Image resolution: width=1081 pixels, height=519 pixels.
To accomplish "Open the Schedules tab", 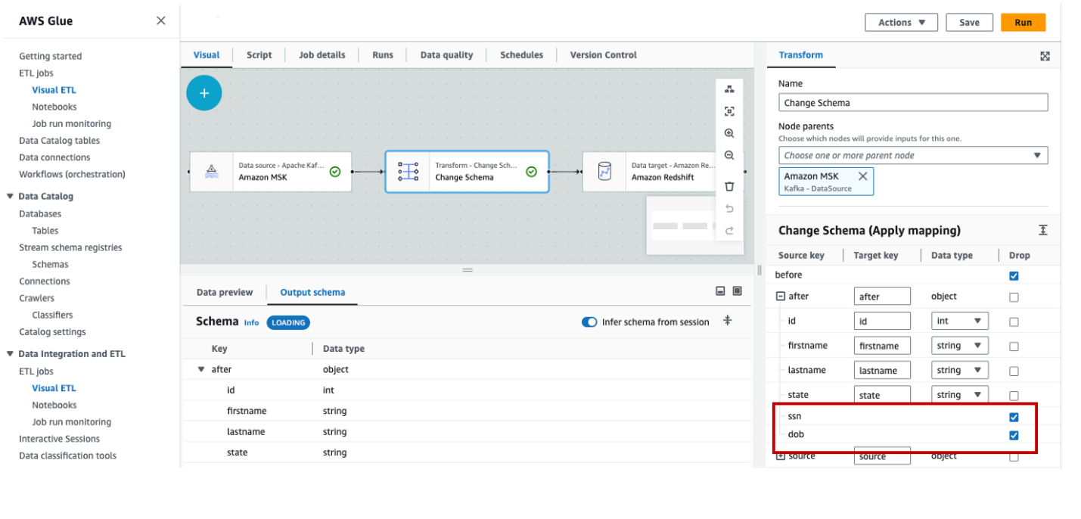I will click(x=521, y=54).
